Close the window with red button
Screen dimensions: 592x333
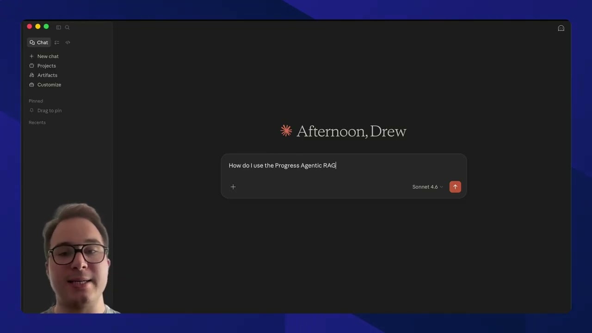pos(30,27)
